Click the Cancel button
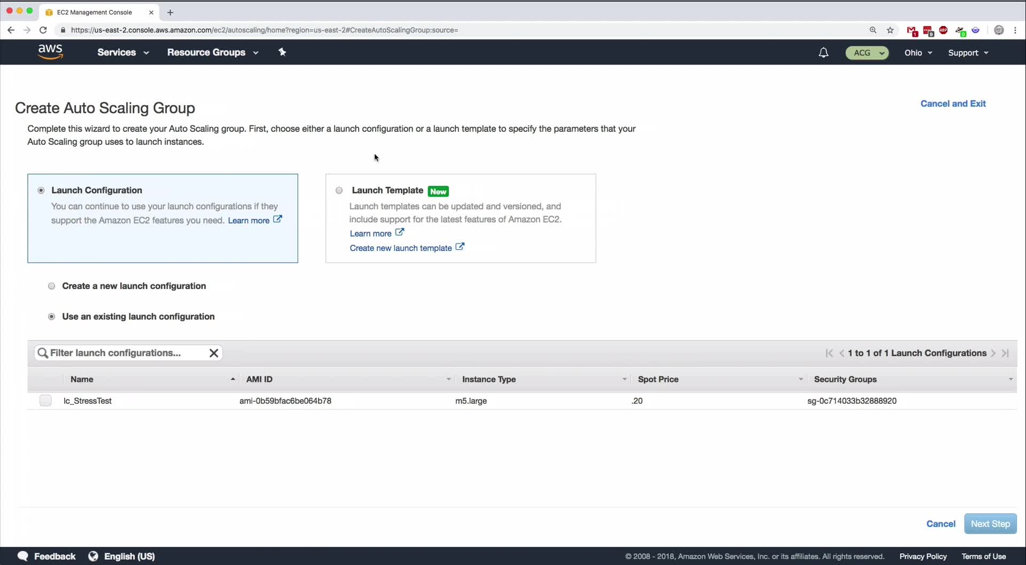 pos(941,524)
